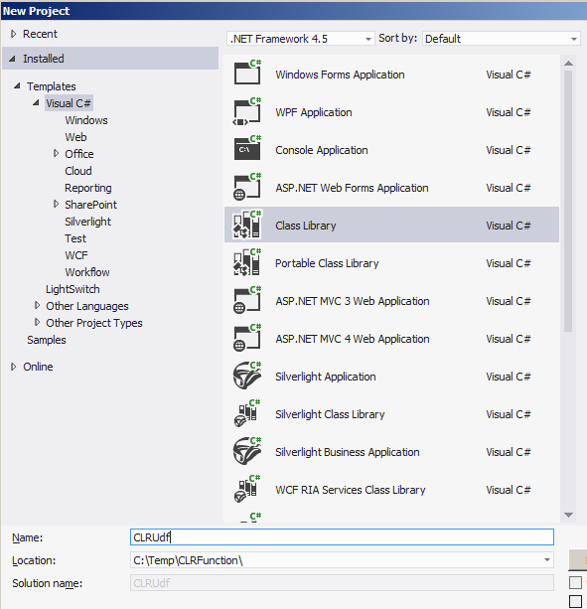Viewport: 587px width, 609px height.
Task: Click the template list scroll up arrow
Action: point(568,63)
